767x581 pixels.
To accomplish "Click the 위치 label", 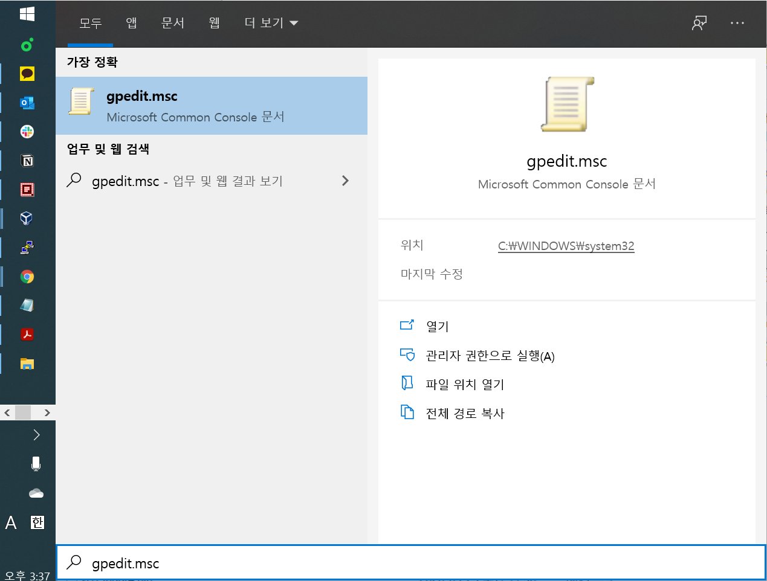I will click(412, 245).
